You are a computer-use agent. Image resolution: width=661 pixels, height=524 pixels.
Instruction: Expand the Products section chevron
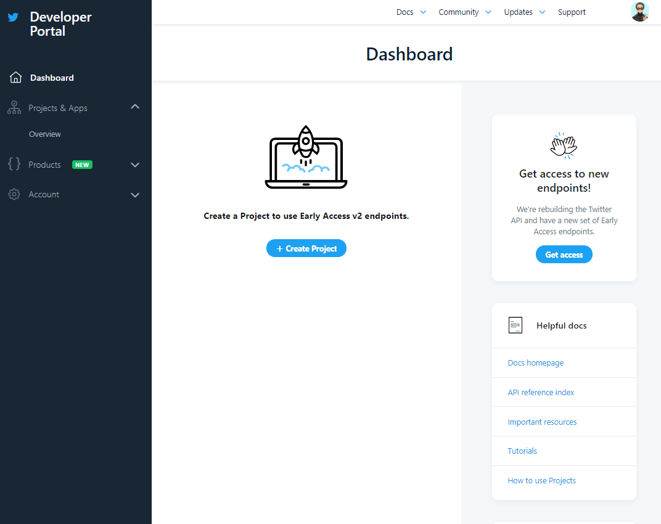point(135,165)
